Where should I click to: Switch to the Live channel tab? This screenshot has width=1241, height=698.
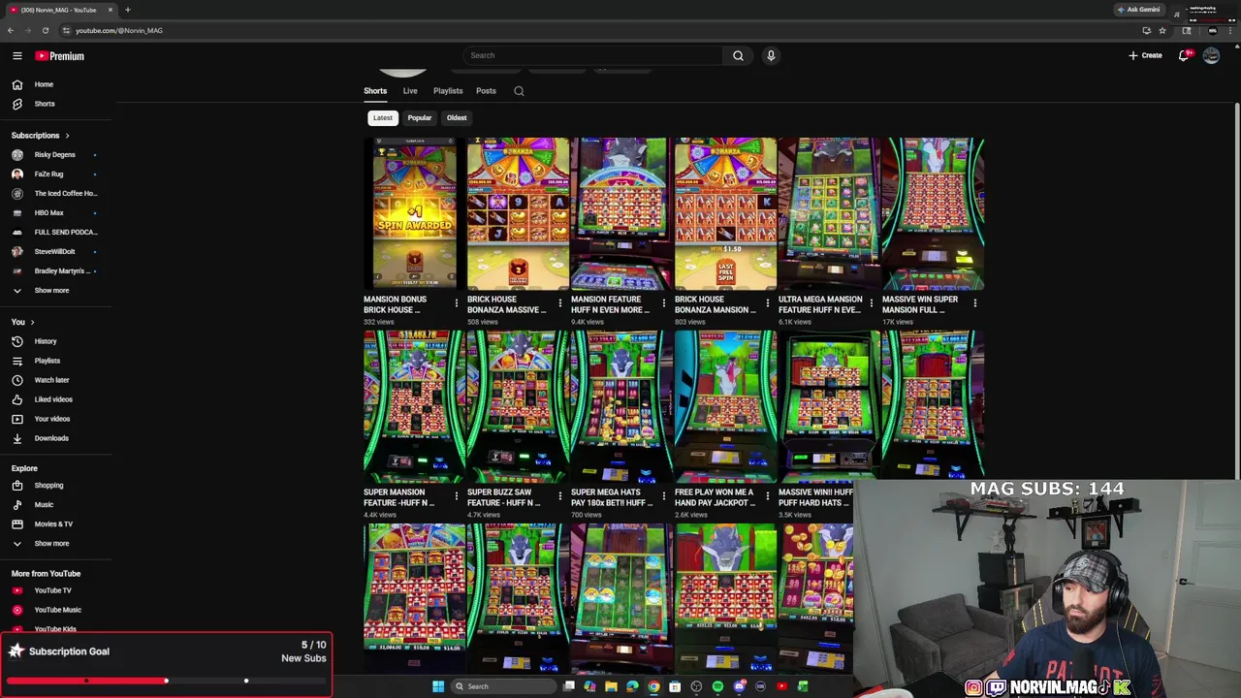(x=410, y=91)
